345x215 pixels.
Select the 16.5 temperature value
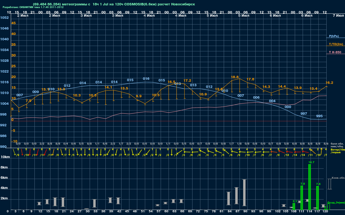pyautogui.click(x=171, y=82)
